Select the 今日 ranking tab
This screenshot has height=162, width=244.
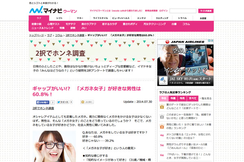pos(163,98)
